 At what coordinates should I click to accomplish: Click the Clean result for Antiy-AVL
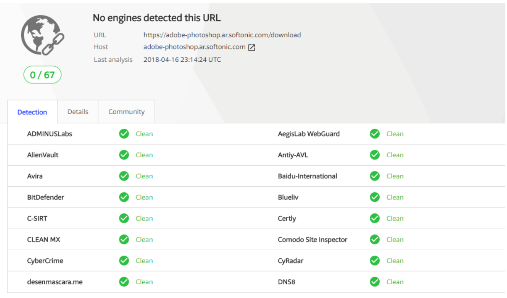(395, 155)
